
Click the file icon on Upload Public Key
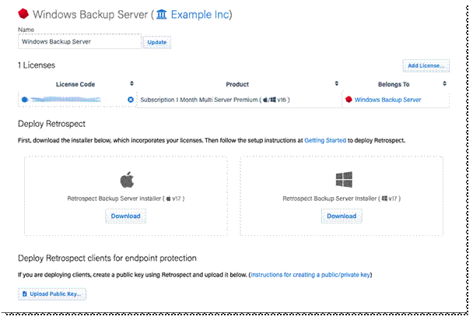[25, 294]
